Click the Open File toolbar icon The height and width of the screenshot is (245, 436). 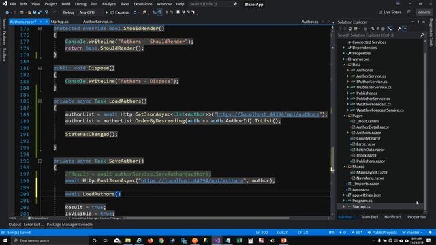click(x=29, y=12)
